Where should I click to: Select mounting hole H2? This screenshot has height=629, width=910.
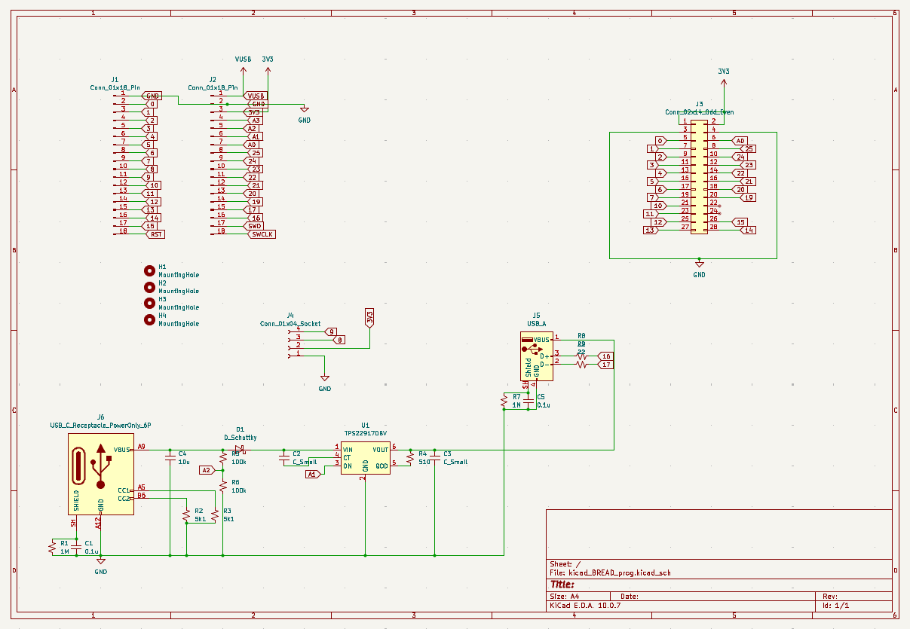tap(149, 286)
